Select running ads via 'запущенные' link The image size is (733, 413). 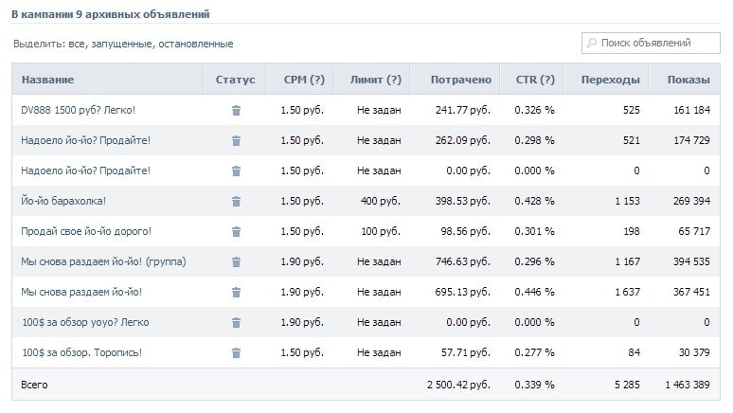tap(122, 44)
